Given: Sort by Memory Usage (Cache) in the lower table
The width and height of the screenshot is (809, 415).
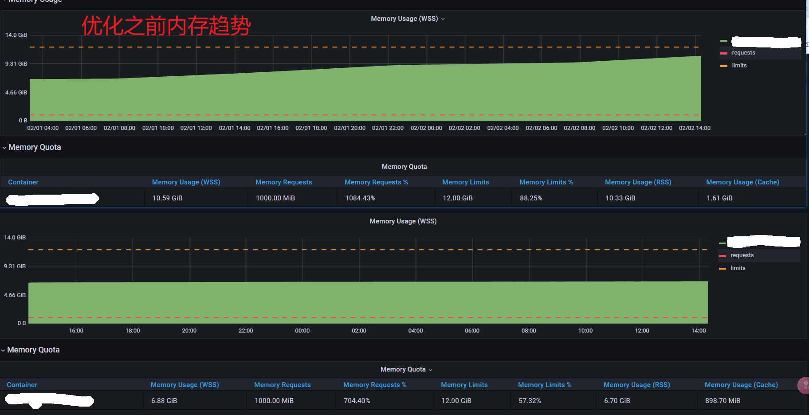Looking at the screenshot, I should pyautogui.click(x=741, y=385).
